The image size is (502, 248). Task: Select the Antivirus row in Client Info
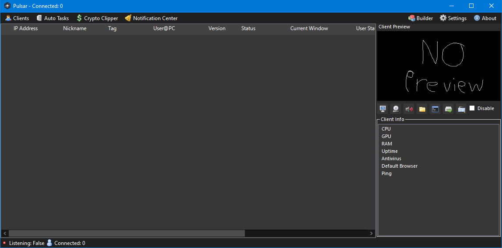pyautogui.click(x=391, y=158)
